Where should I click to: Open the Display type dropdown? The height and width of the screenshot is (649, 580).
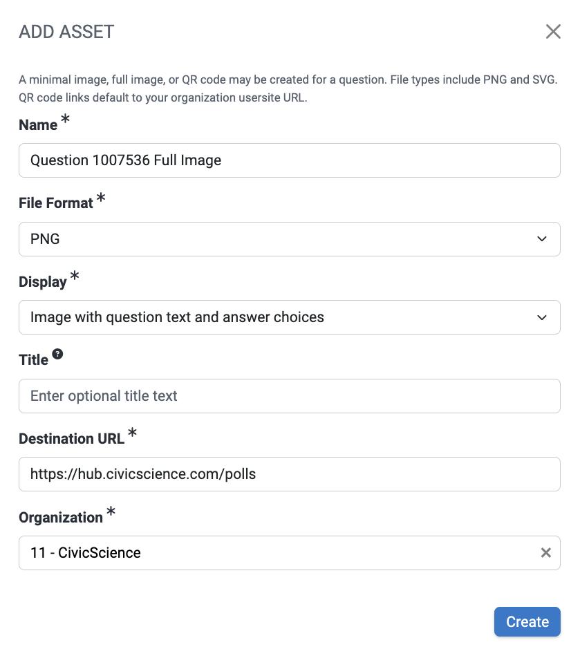(277, 317)
